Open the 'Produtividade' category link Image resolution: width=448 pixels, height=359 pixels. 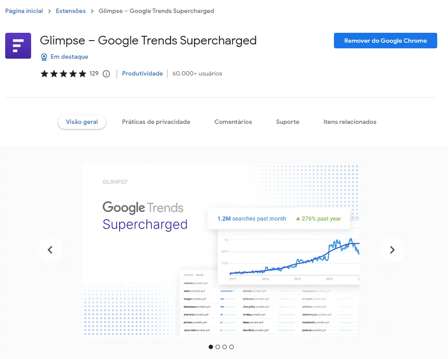point(142,73)
